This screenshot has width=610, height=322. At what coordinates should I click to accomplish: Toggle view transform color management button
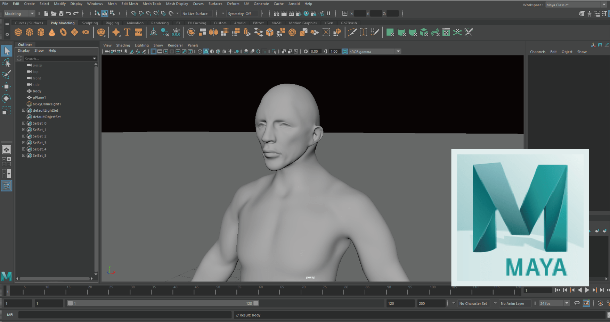(x=345, y=51)
